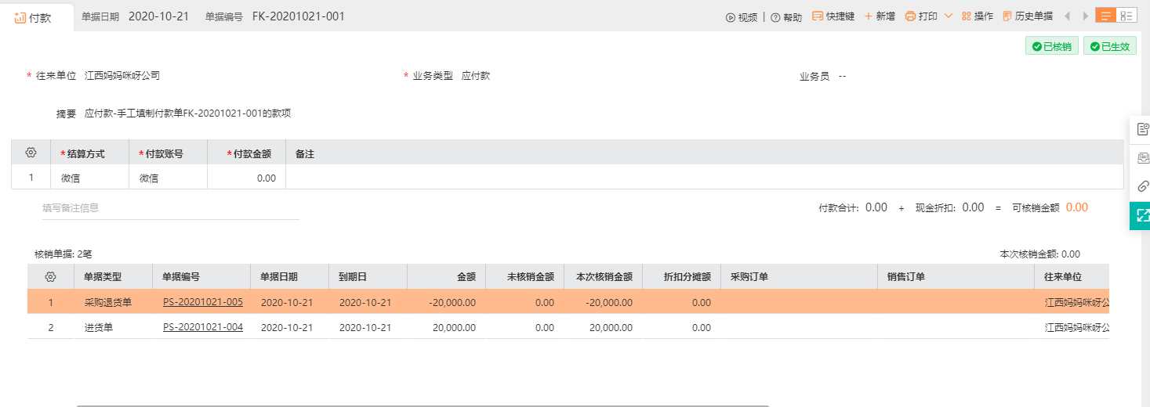Open the 操作 actions menu
Viewport: 1150px width, 407px height.
tap(978, 16)
